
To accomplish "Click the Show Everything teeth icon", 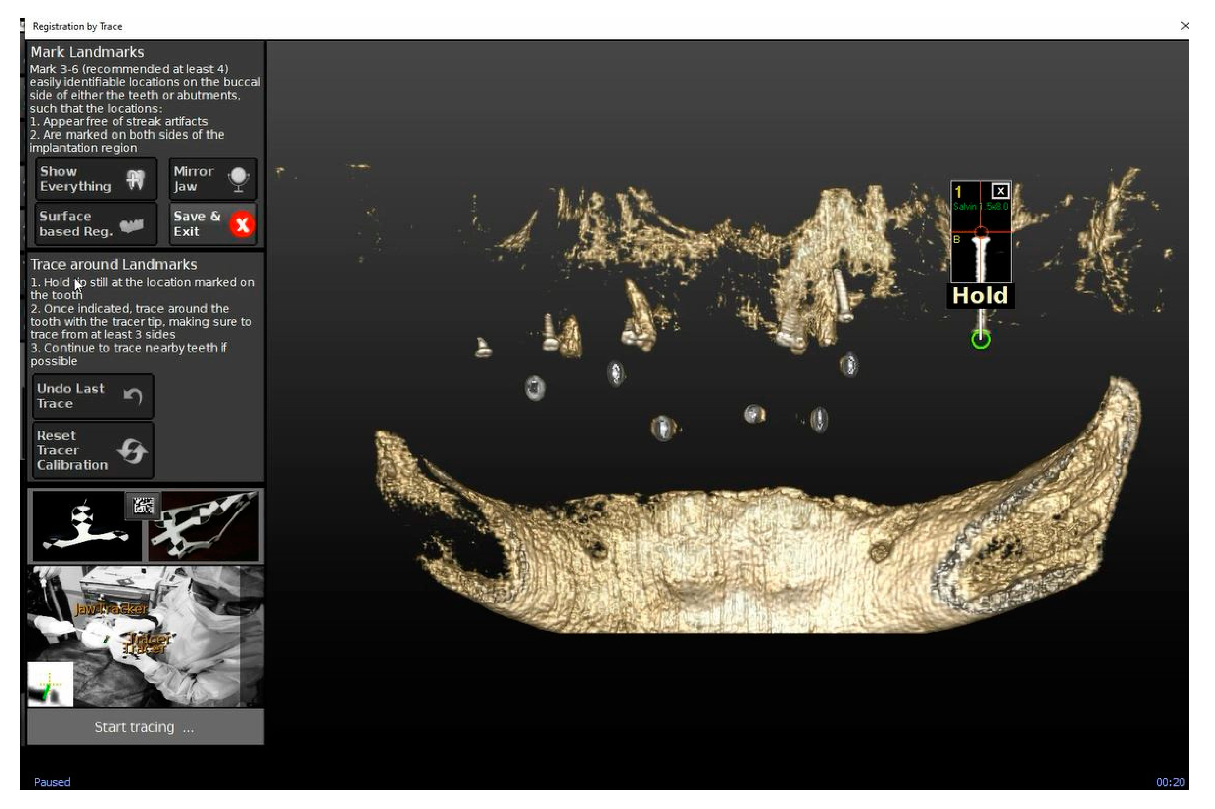I will (135, 179).
